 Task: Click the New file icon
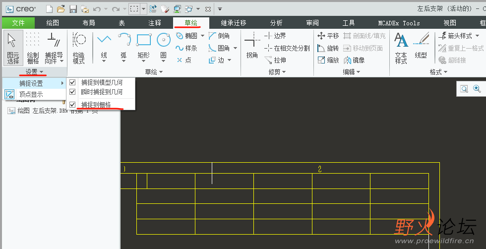click(x=49, y=9)
